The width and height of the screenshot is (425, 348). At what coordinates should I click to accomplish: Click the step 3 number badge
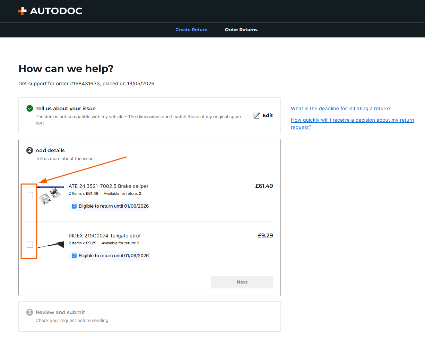point(30,312)
